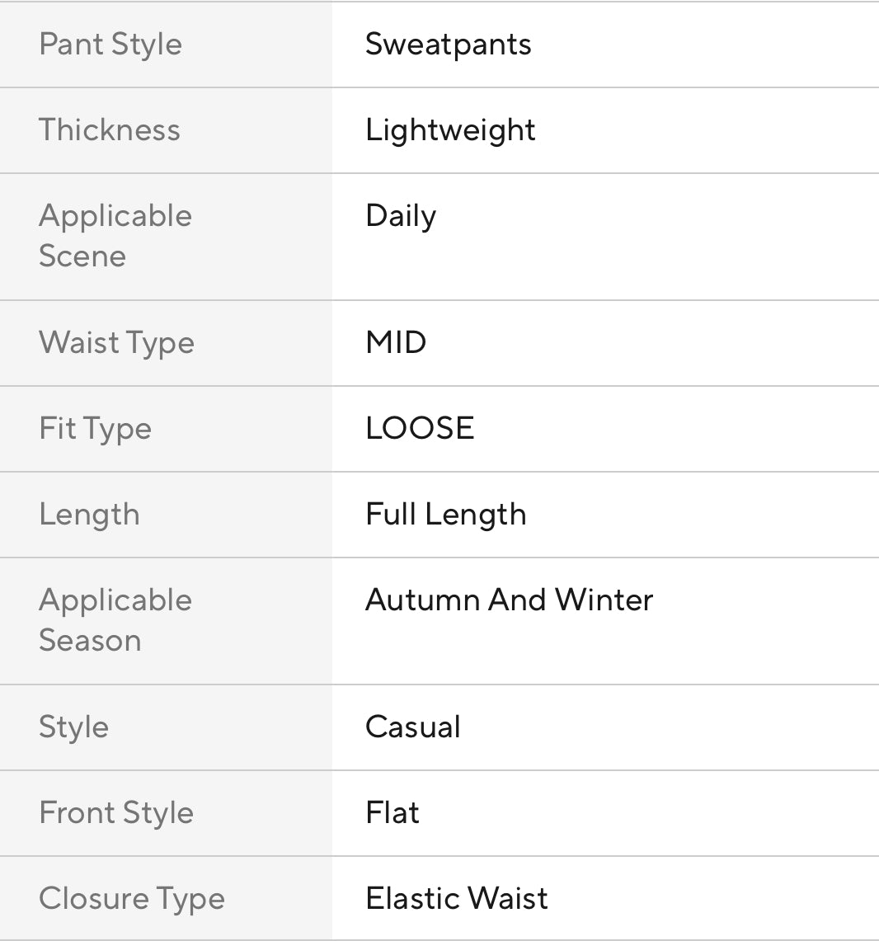The width and height of the screenshot is (879, 941).
Task: Tap the Closure Type label
Action: [132, 899]
